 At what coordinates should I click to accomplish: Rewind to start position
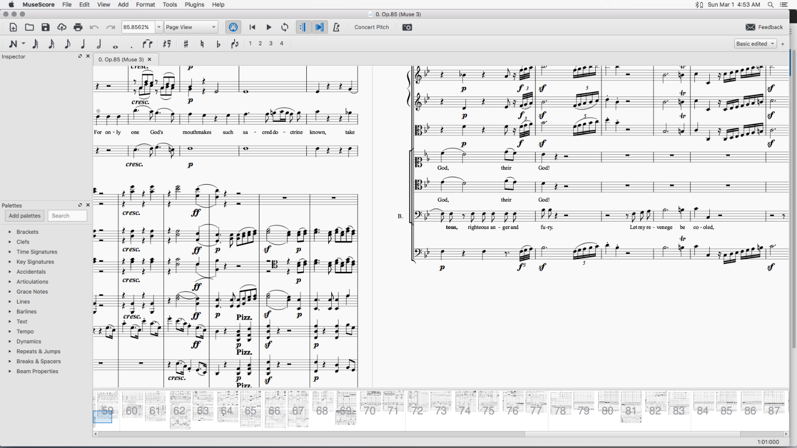pos(253,27)
